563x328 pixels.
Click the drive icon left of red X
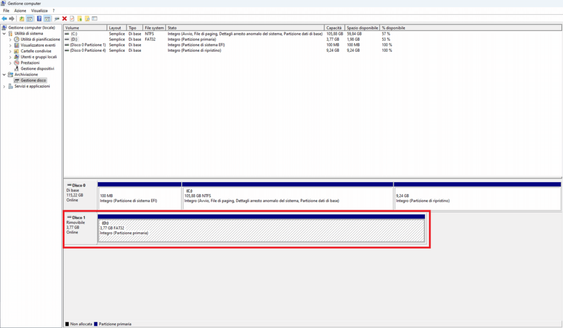pyautogui.click(x=57, y=19)
